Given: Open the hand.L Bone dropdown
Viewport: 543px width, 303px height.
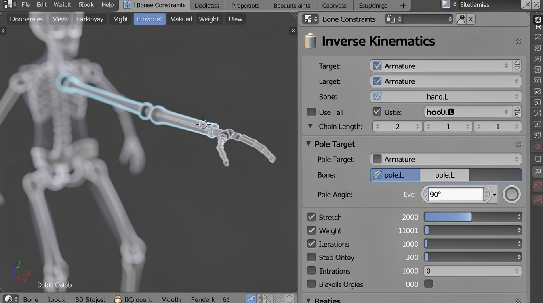Looking at the screenshot, I should [x=445, y=97].
